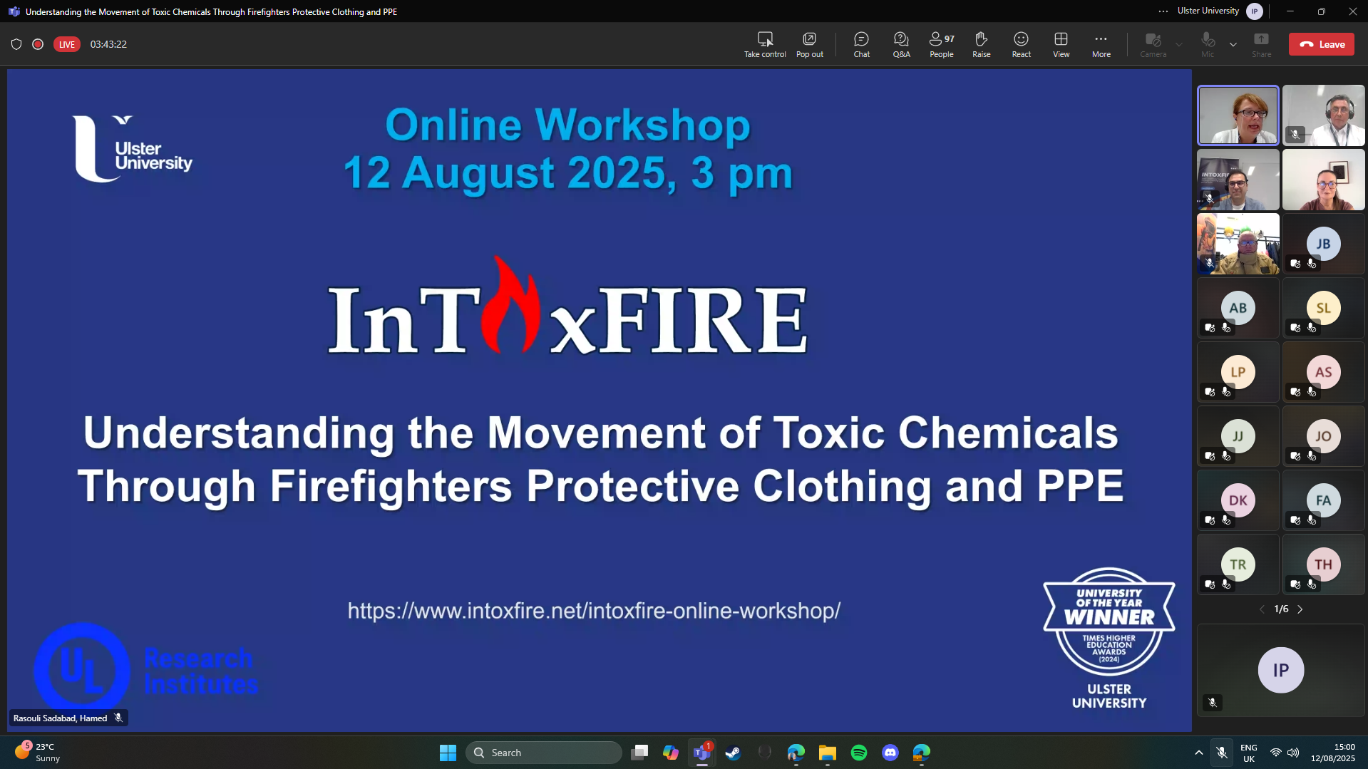Screen dimensions: 1368x769
Task: Open the Q&A panel
Action: tap(900, 43)
